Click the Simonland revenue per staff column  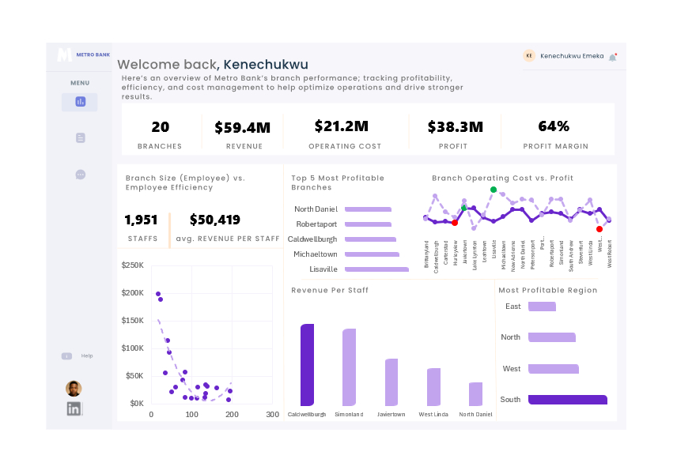click(350, 367)
